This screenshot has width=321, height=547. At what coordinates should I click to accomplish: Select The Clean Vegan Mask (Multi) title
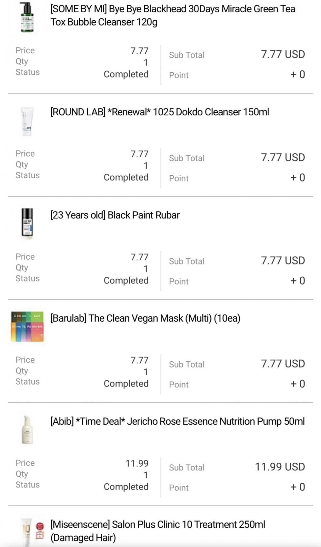tap(145, 318)
